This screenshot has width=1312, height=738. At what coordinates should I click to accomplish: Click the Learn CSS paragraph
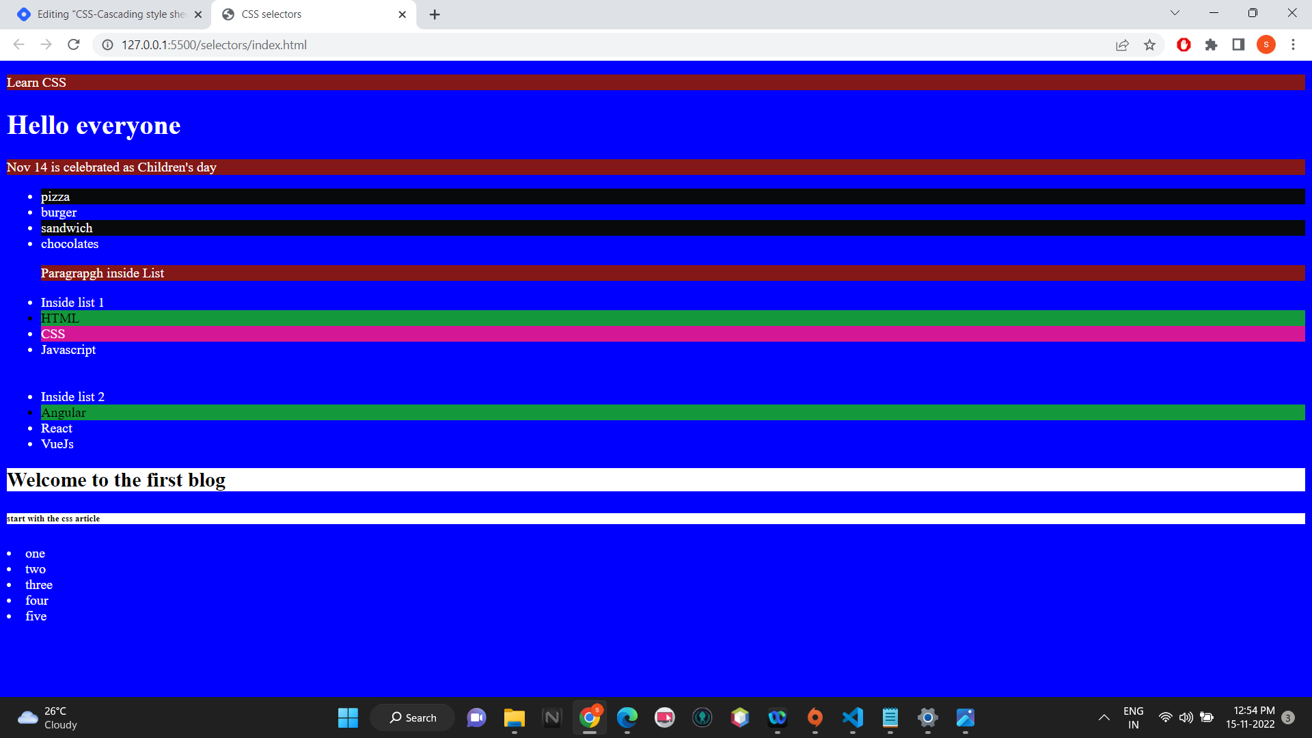[655, 83]
